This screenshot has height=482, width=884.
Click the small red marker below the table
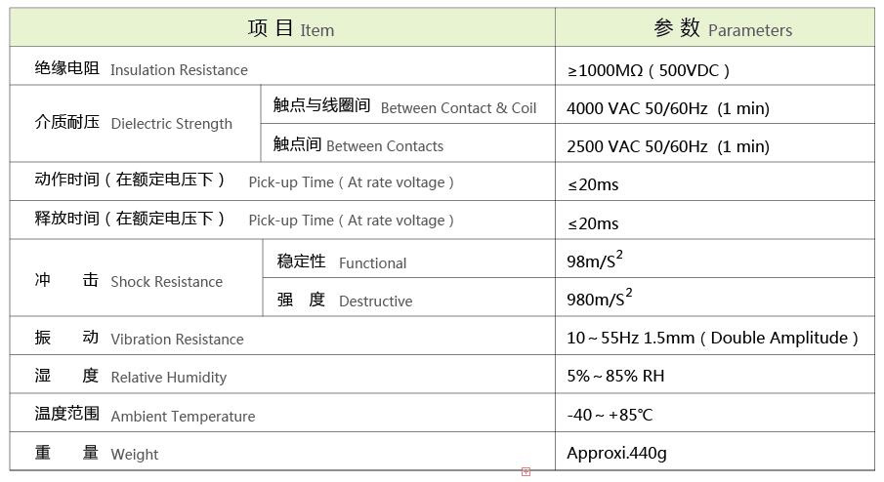(x=526, y=472)
